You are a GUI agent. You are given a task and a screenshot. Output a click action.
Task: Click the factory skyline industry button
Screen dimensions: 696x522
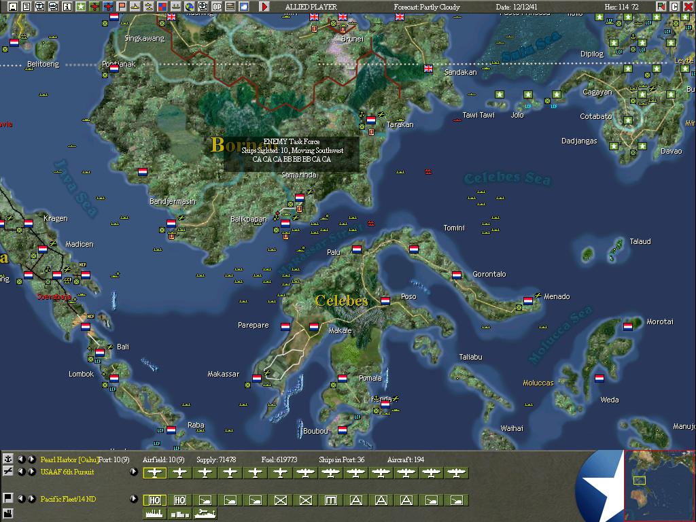click(154, 514)
